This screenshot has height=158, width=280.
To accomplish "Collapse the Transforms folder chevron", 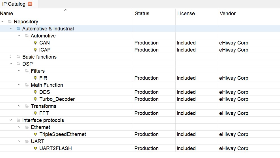I will click(x=19, y=106).
